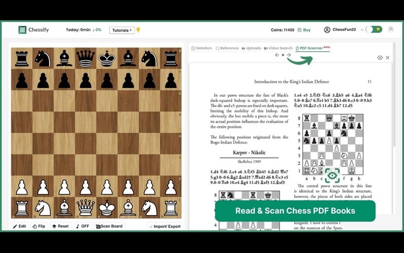
Task: Reset the board position
Action: coord(61,226)
